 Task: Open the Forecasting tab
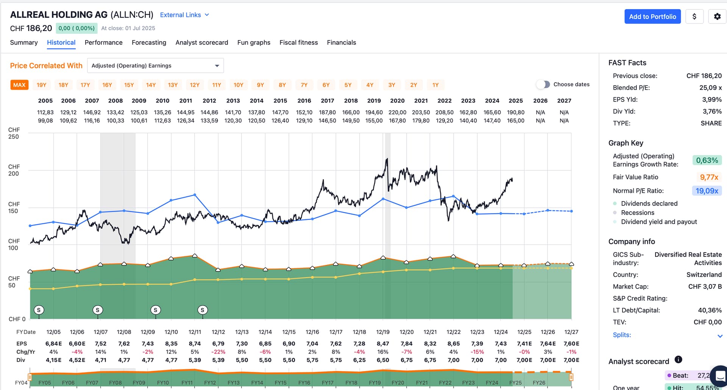[149, 42]
